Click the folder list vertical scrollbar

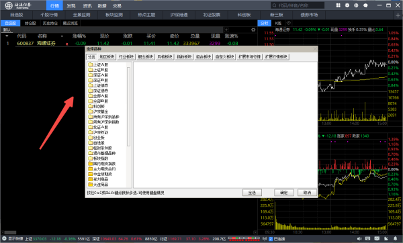[x=128, y=107]
